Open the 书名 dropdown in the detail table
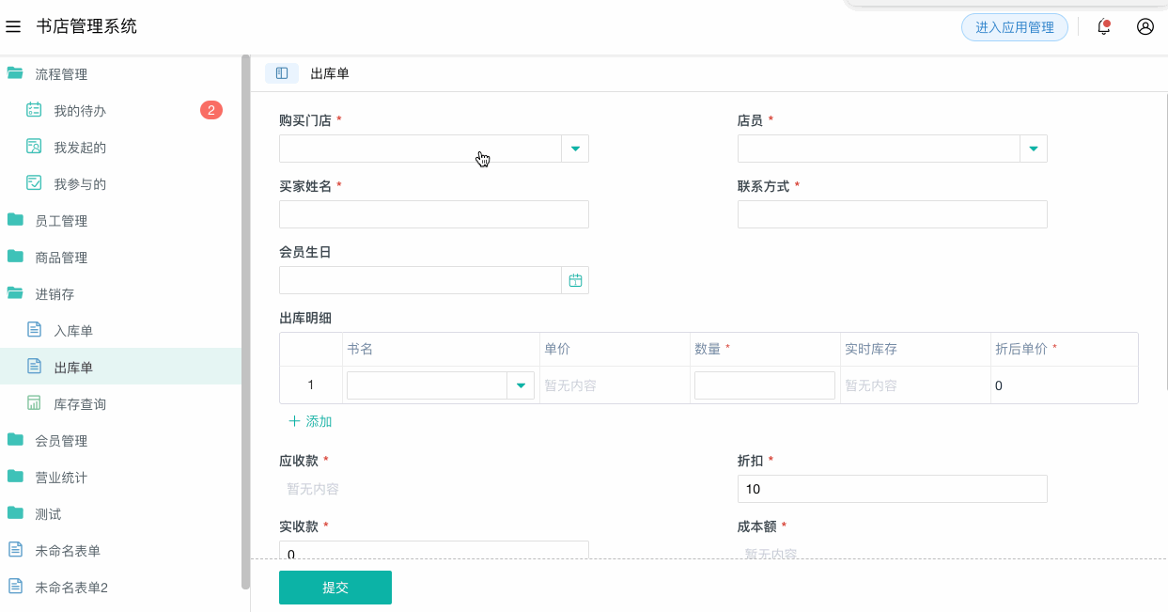 pyautogui.click(x=522, y=384)
